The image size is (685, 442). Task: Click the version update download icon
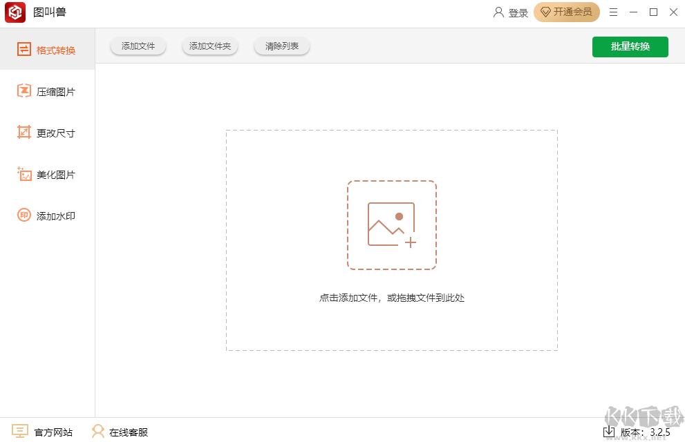609,432
